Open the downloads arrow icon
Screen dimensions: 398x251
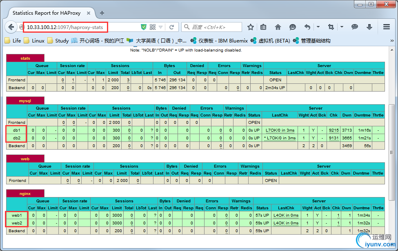coord(369,27)
